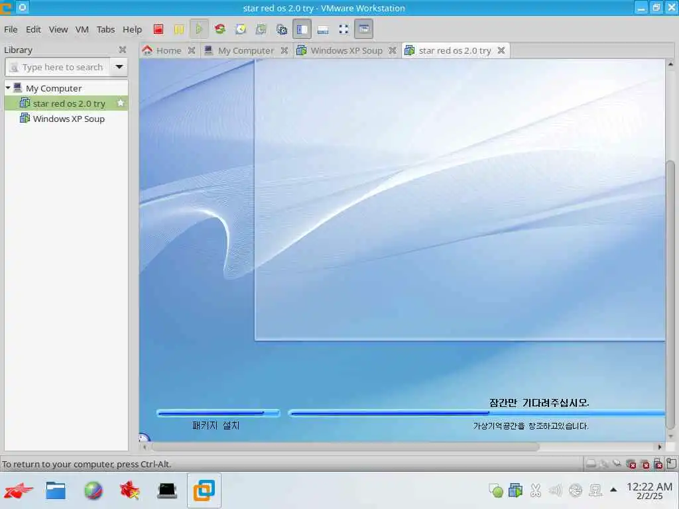The image size is (679, 509).
Task: Expand hidden tray icons arrow
Action: 613,490
